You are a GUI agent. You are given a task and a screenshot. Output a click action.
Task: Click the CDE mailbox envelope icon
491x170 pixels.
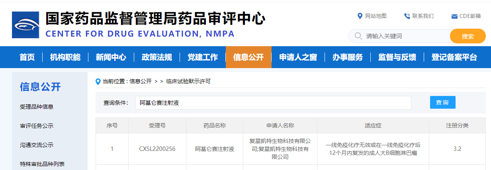[454, 16]
